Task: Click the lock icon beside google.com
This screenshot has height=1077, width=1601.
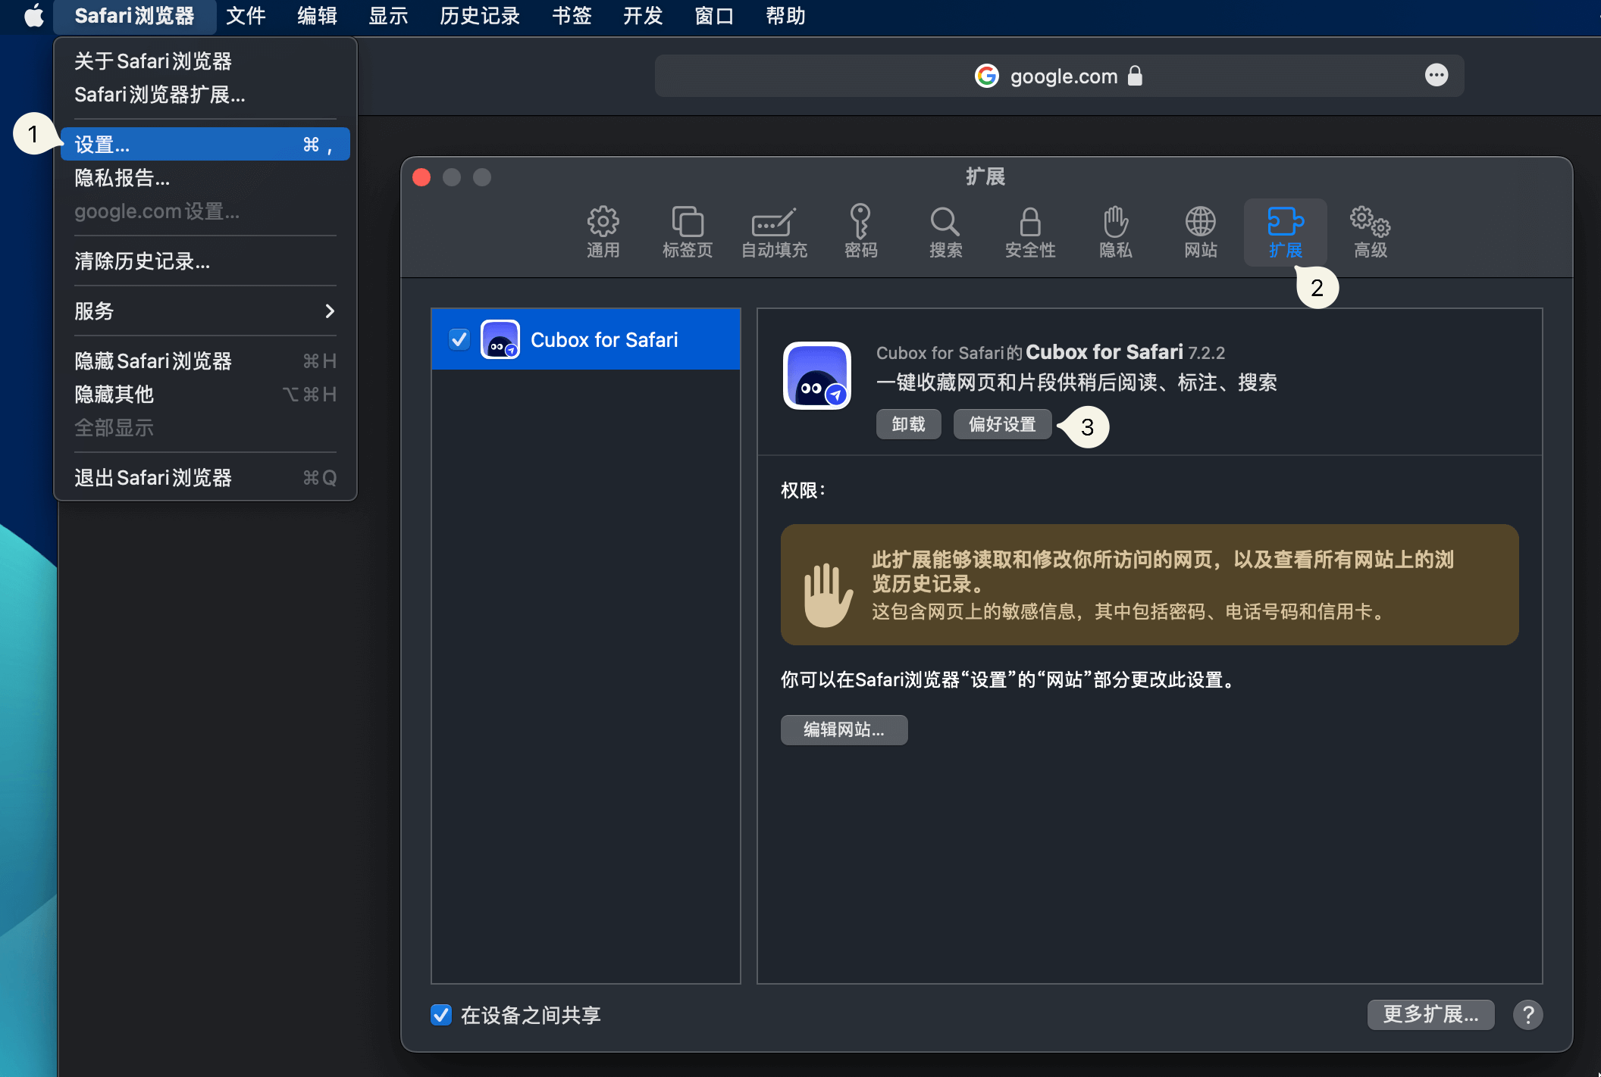Action: [x=1135, y=76]
